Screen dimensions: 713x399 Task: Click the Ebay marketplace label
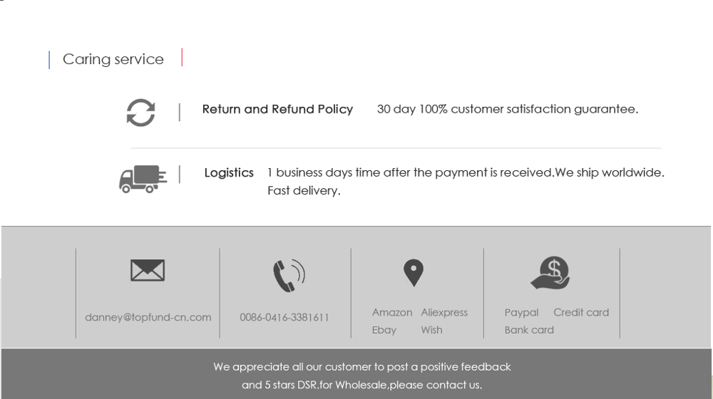(x=384, y=330)
